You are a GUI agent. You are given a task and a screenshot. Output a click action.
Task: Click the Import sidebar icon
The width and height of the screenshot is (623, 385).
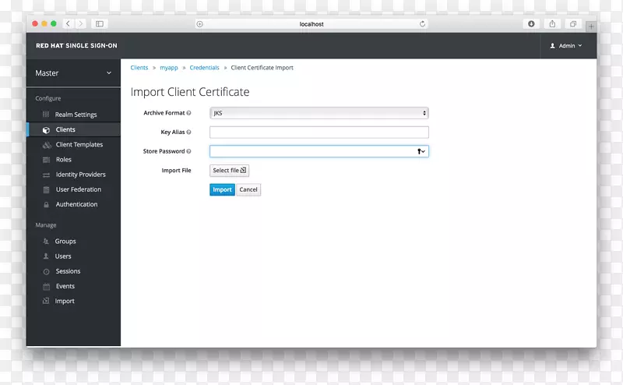pos(46,301)
